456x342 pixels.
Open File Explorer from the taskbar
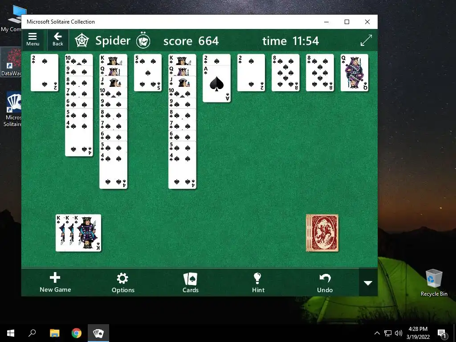[54, 333]
